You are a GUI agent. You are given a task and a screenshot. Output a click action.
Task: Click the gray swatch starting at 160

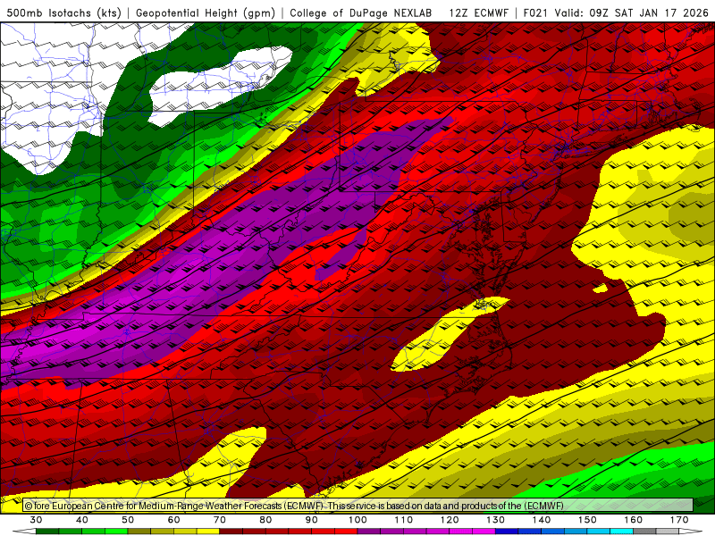coord(644,532)
